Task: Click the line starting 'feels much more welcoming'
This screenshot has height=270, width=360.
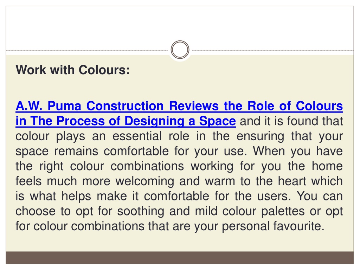Action: (179, 181)
